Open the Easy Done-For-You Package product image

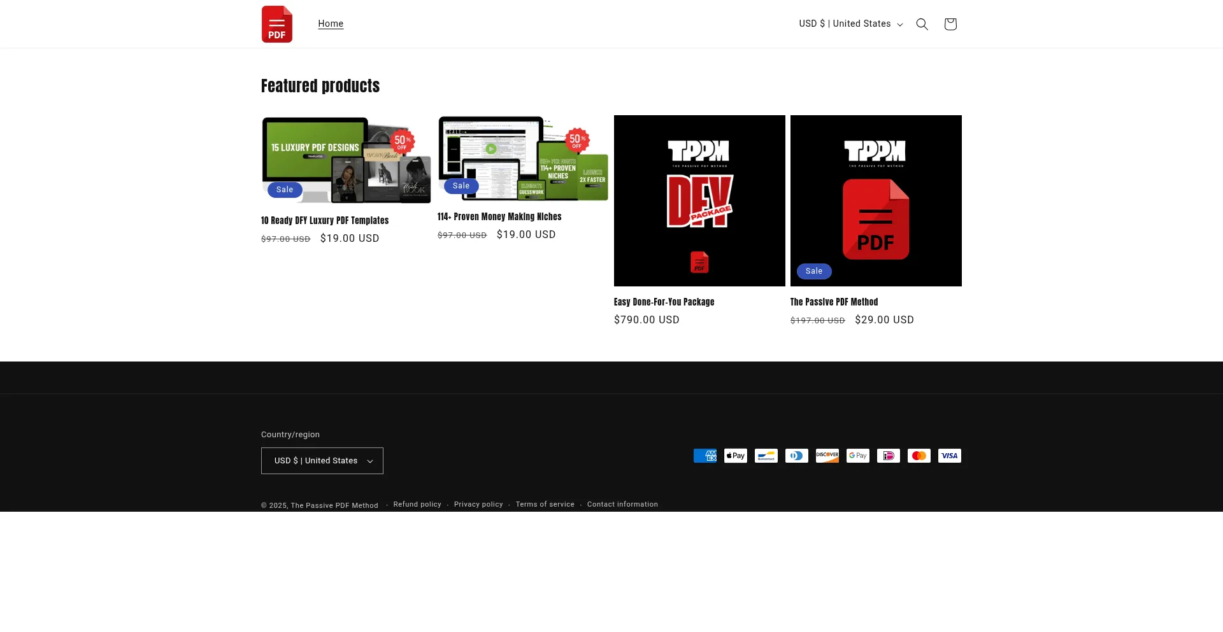pos(699,200)
